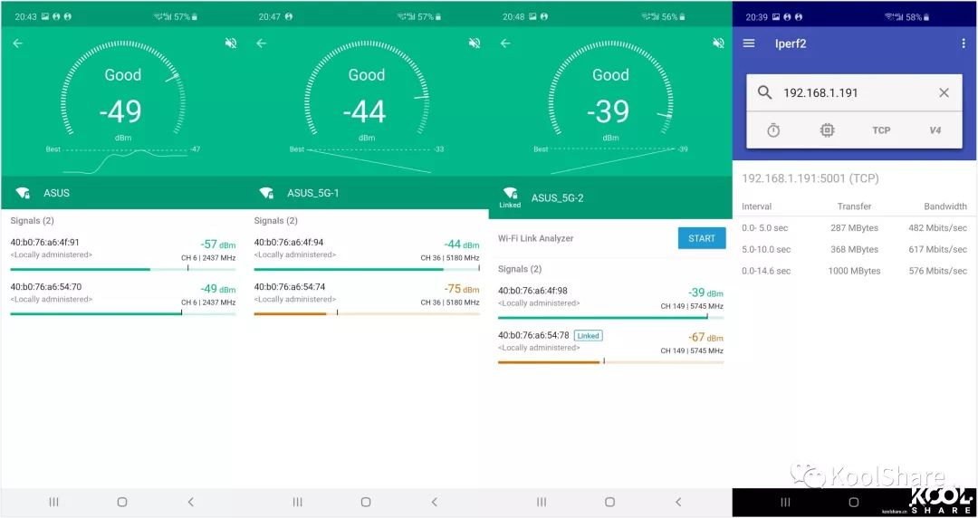Tap the -39 dBm gauge dial

click(610, 89)
